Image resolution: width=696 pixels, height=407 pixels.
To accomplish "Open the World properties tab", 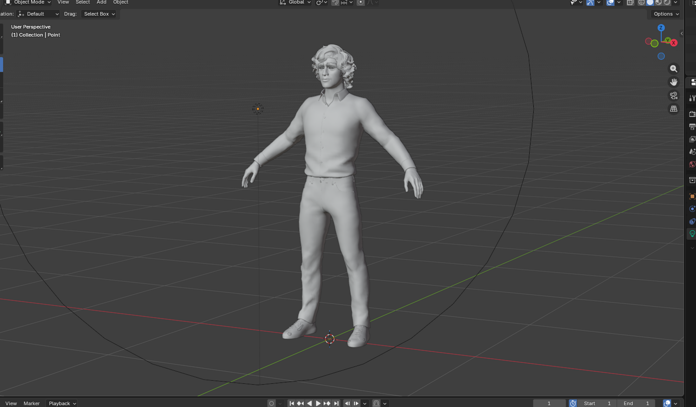I will coord(692,164).
